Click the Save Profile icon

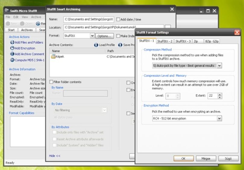coord(120,45)
